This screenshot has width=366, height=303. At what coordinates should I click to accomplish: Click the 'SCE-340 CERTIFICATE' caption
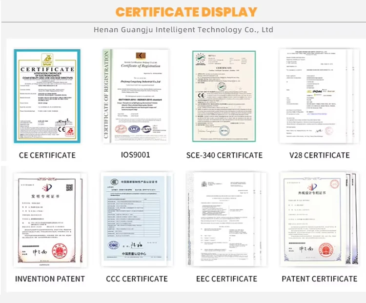(224, 155)
